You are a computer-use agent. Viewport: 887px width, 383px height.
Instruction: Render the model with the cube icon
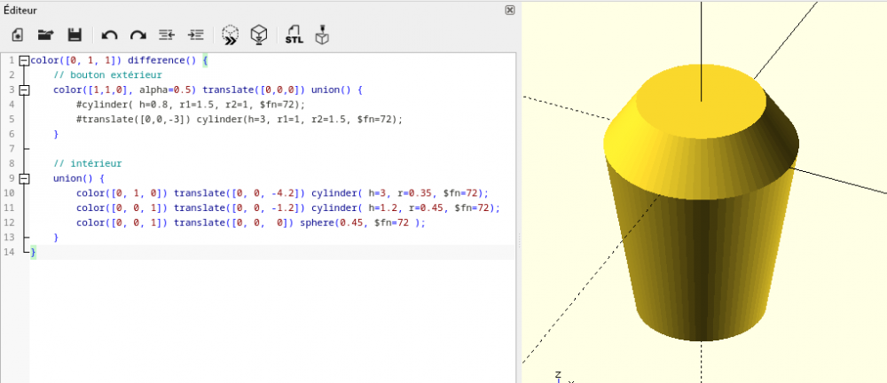coord(259,35)
